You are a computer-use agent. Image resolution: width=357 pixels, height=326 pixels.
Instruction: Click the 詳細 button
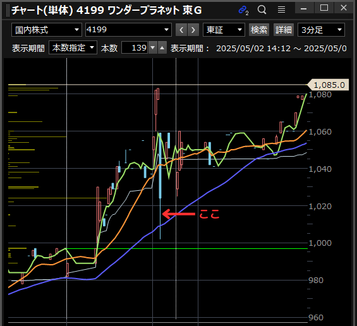(x=284, y=30)
